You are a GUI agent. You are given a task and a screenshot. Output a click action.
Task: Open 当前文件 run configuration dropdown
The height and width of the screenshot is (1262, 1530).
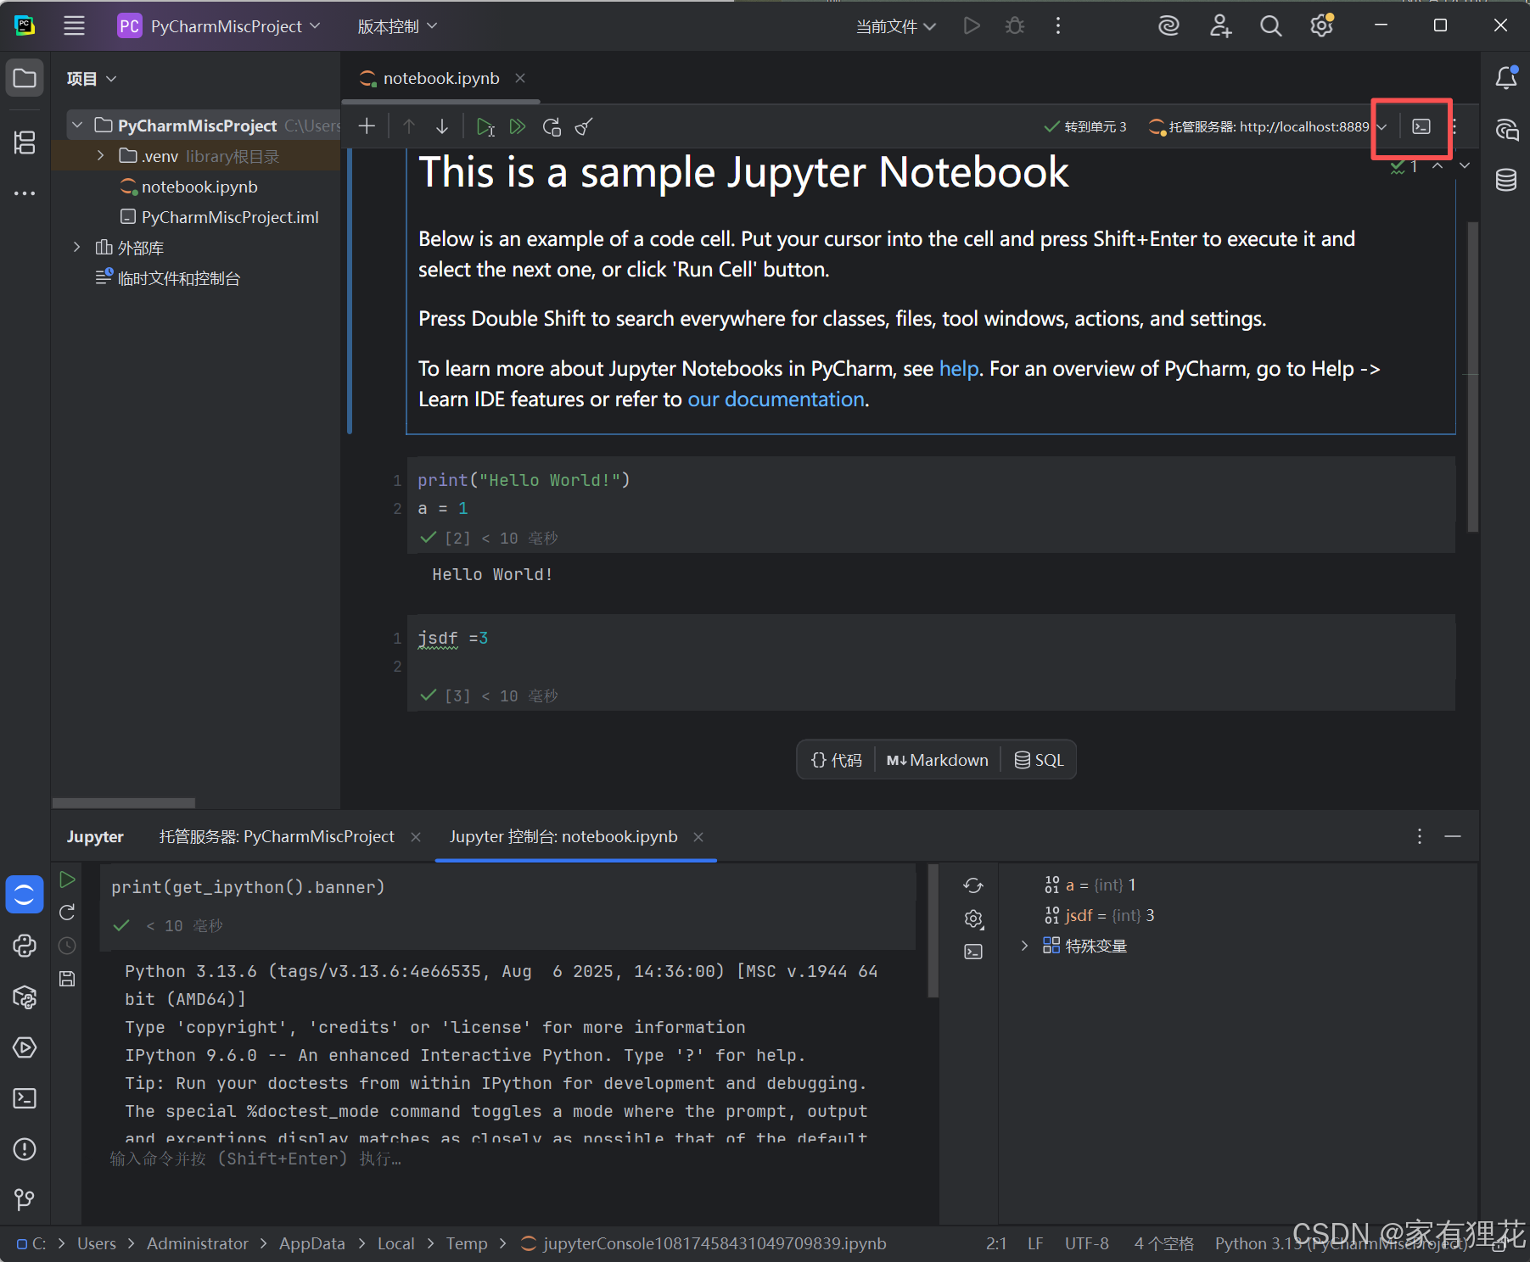click(895, 26)
